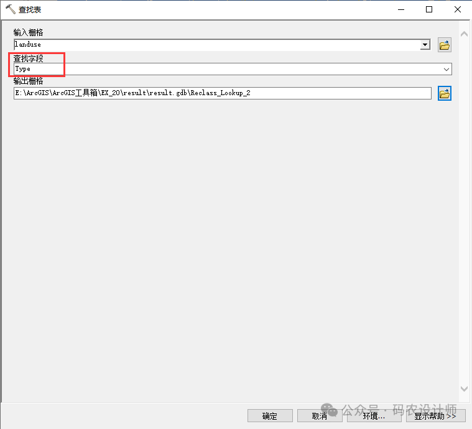Click the scrollbar up arrow

pyautogui.click(x=463, y=33)
